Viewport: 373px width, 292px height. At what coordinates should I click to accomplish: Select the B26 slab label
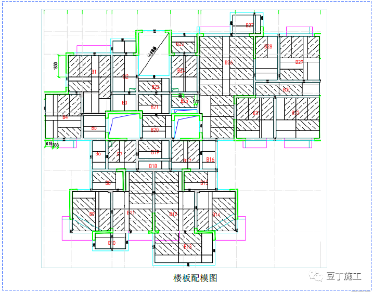228,62
